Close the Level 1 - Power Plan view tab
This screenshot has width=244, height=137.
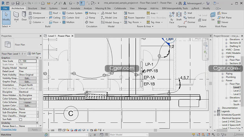tap(72, 36)
